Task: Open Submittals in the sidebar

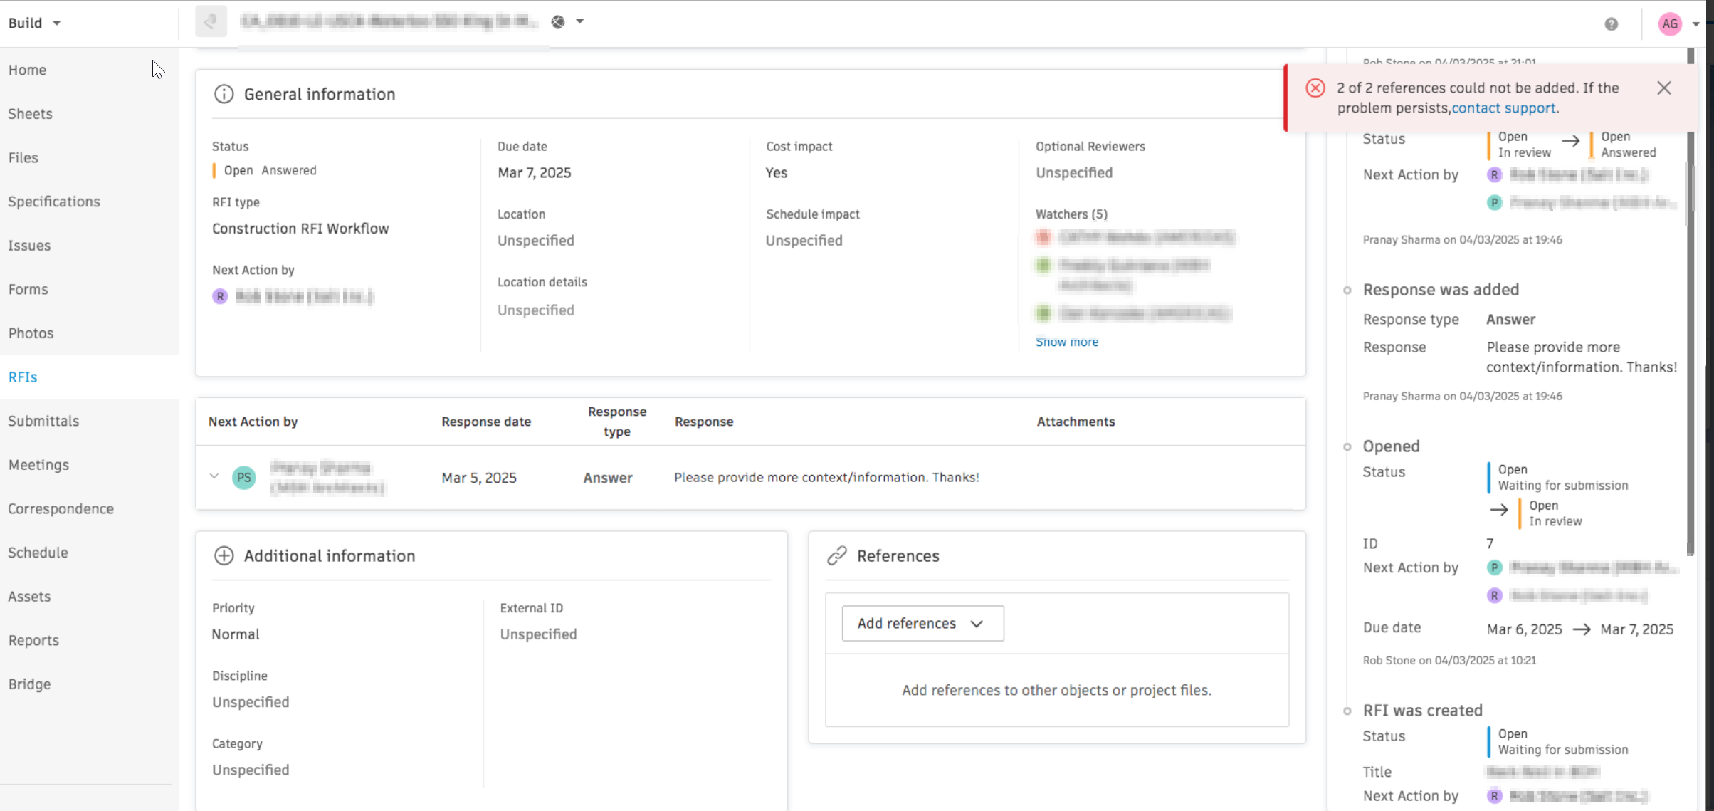Action: tap(43, 421)
